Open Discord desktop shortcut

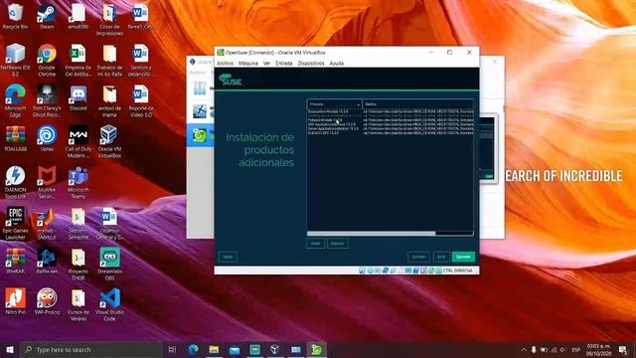pos(78,97)
